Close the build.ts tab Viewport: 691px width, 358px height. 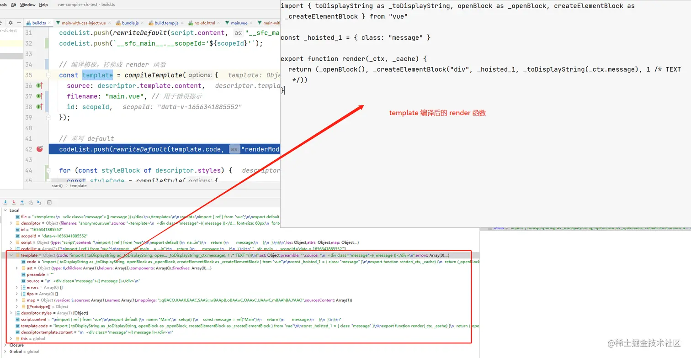tap(49, 23)
